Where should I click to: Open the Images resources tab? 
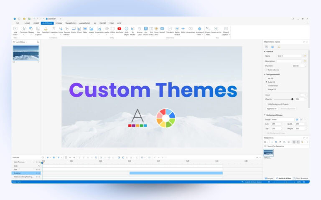click(269, 178)
